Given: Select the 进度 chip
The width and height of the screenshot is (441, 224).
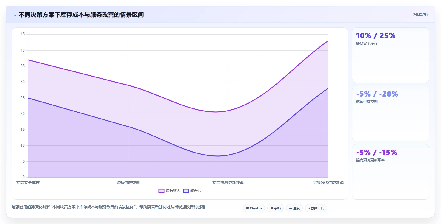Looking at the screenshot, I should (294, 208).
